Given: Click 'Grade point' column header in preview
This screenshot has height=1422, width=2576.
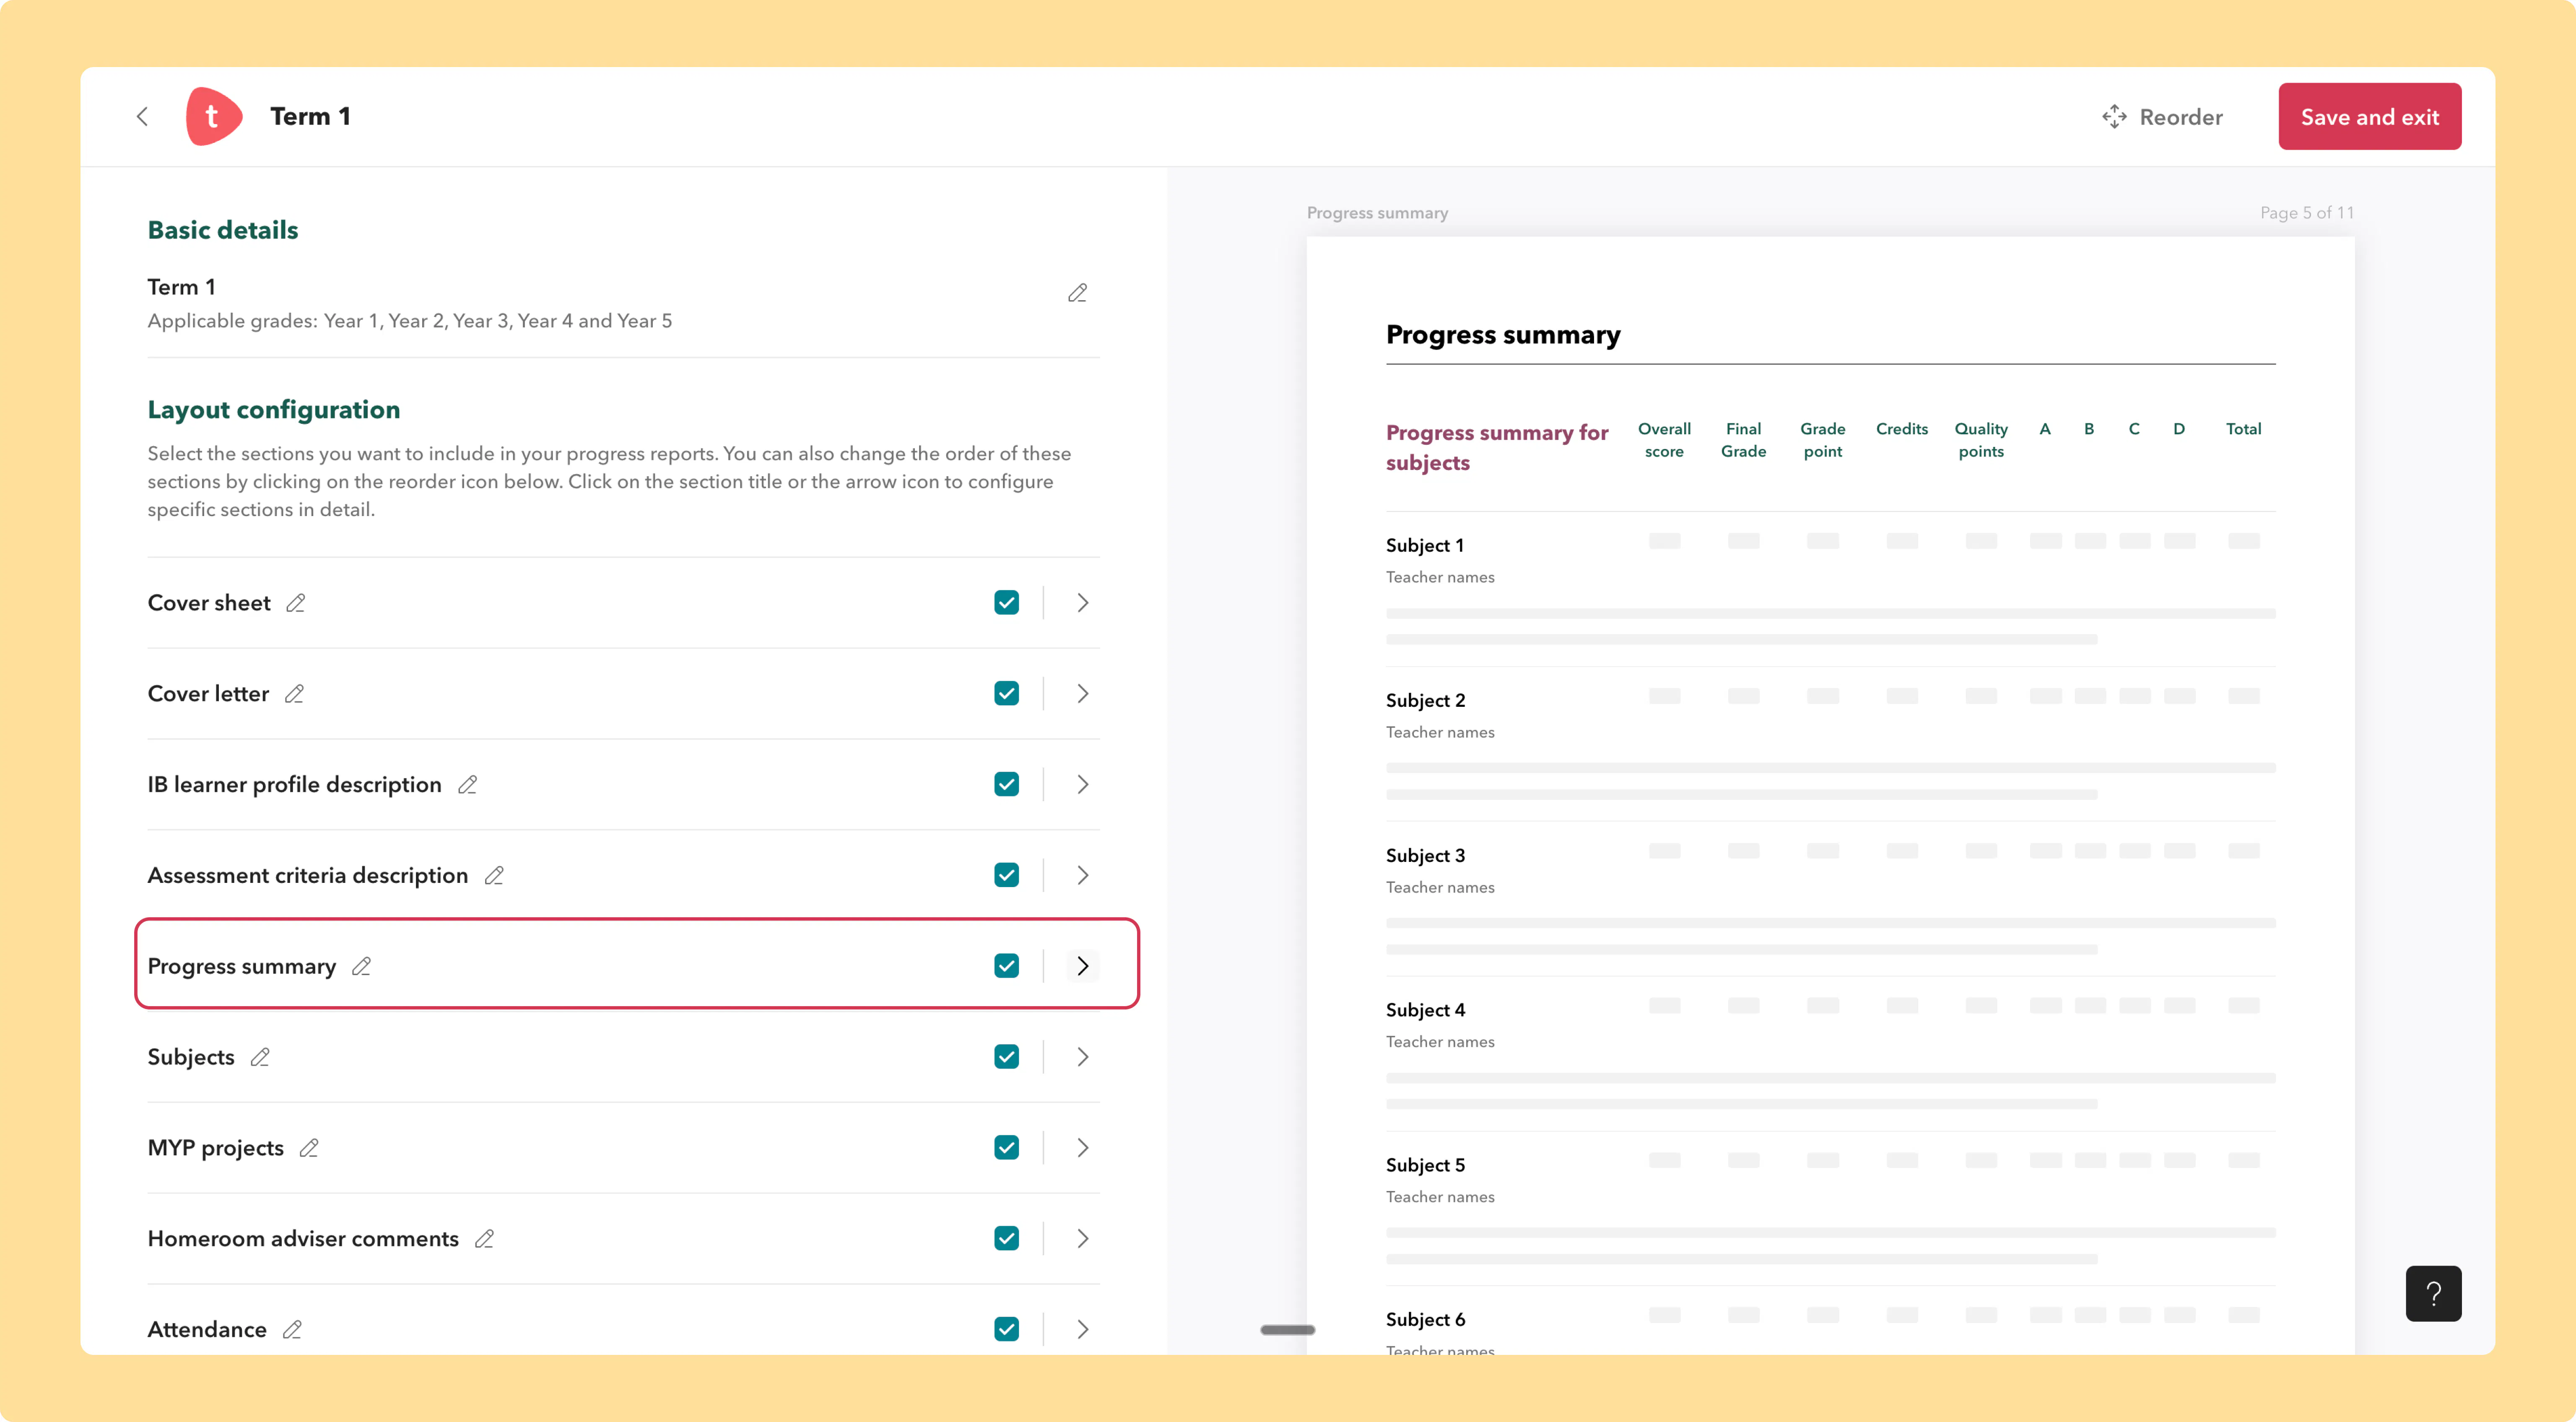Looking at the screenshot, I should [1823, 440].
